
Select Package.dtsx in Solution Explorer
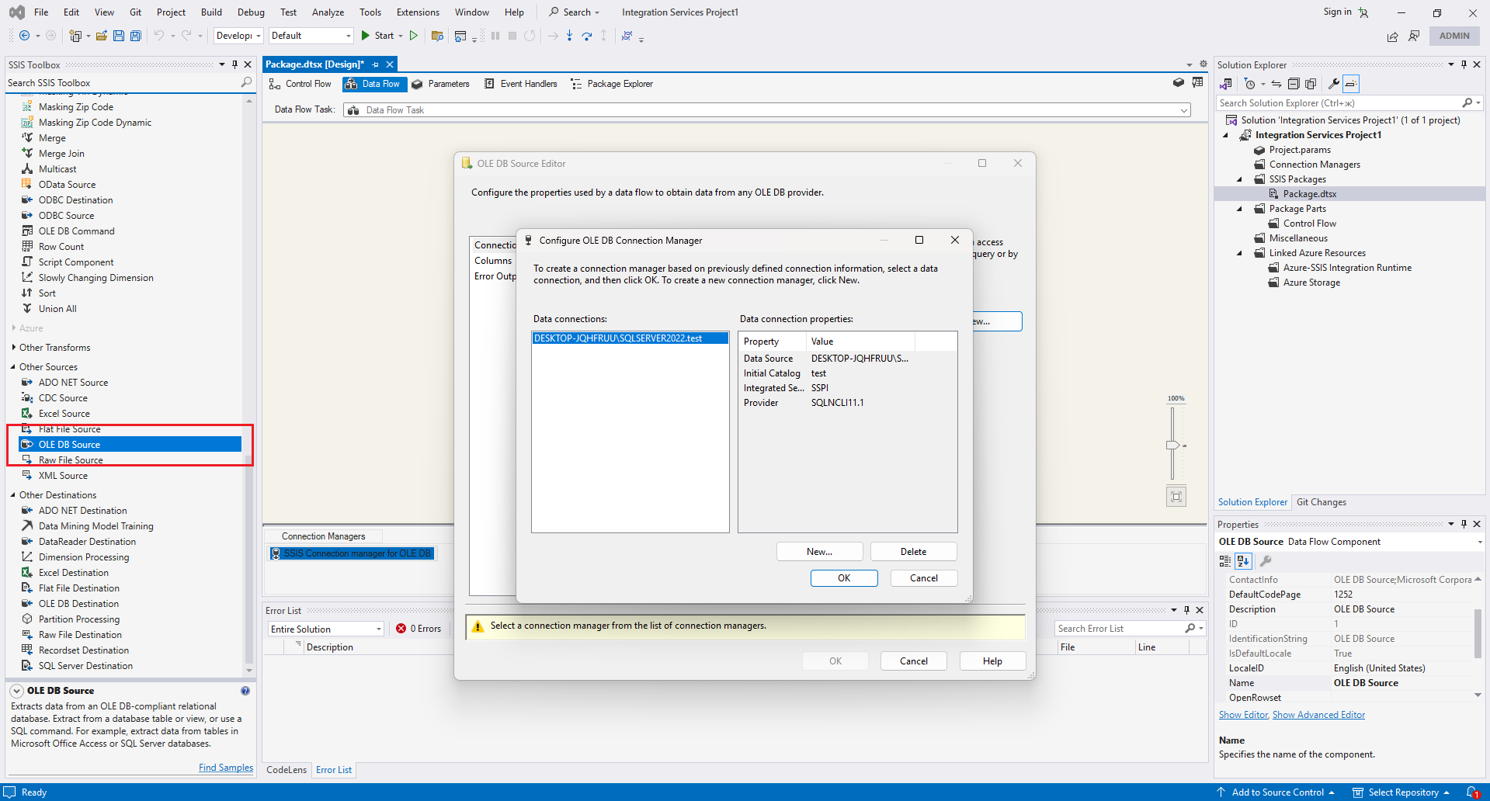1309,194
